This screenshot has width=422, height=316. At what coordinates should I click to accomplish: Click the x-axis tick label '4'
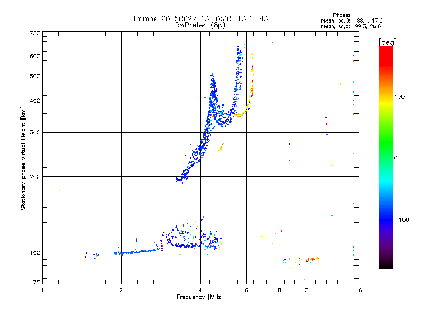click(200, 290)
